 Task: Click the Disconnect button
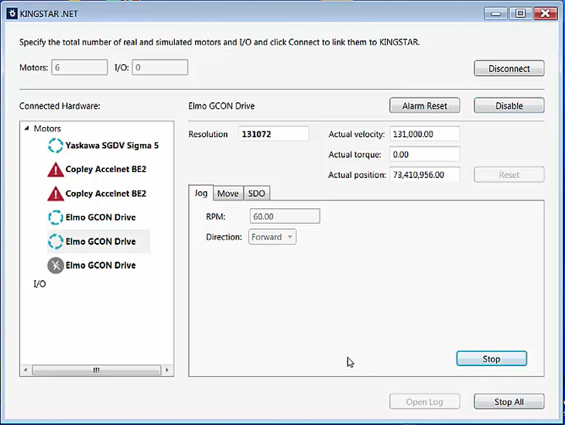click(x=508, y=68)
